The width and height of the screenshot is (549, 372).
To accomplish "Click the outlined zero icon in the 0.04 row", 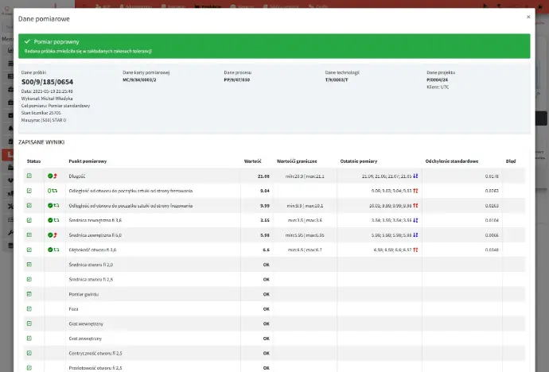I will click(49, 191).
